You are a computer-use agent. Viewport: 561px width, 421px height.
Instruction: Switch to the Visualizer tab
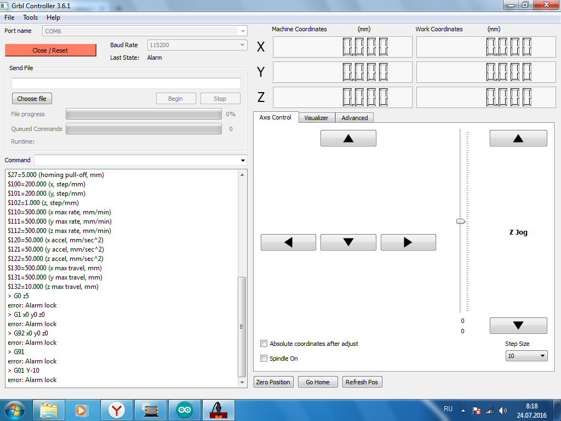pyautogui.click(x=316, y=118)
